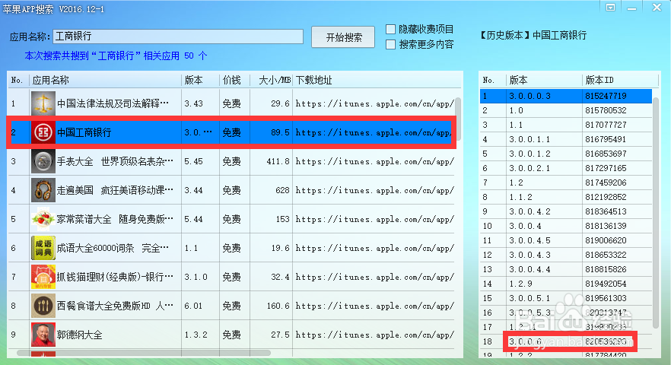The image size is (671, 365).
Task: Select the 西餐食谱大全免费版HD row
Action: click(x=231, y=306)
